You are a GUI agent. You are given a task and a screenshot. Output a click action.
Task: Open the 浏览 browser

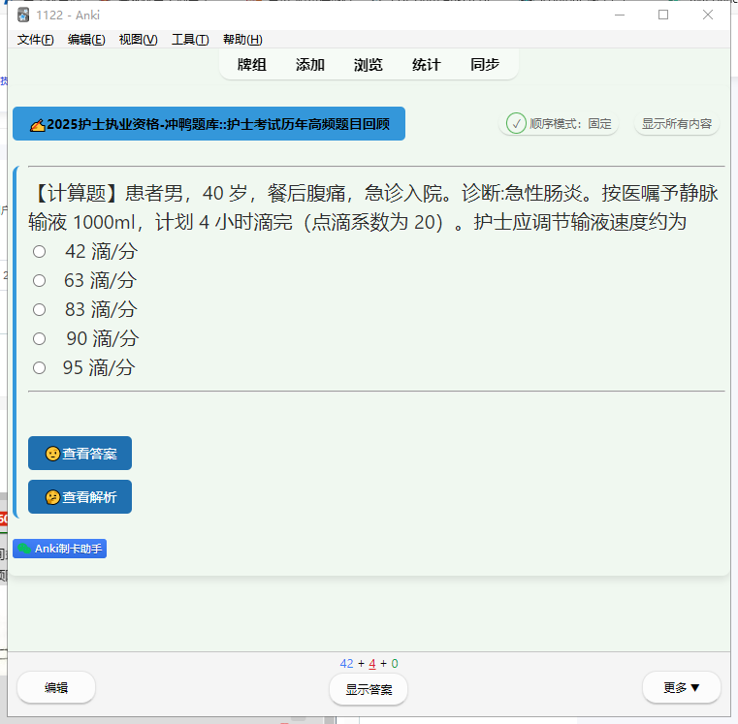coord(369,64)
